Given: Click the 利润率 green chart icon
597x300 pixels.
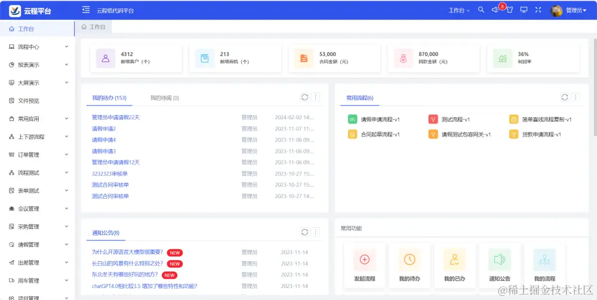Looking at the screenshot, I should pyautogui.click(x=503, y=58).
